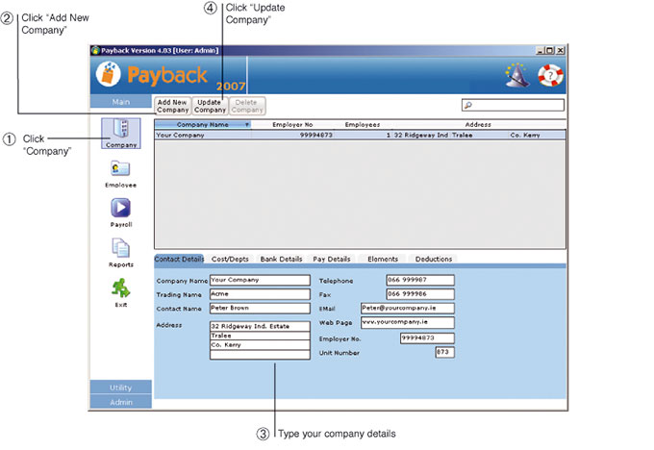This screenshot has width=654, height=450.
Task: Sort by Company Name column dropdown arrow
Action: click(x=246, y=125)
